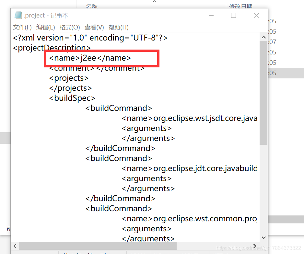
Task: Open the 帮助(H) menu
Action: (118, 27)
